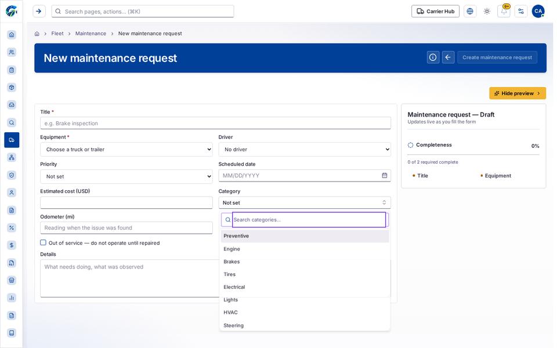The image size is (557, 348).
Task: Click the Estimated cost input field
Action: [x=126, y=203]
